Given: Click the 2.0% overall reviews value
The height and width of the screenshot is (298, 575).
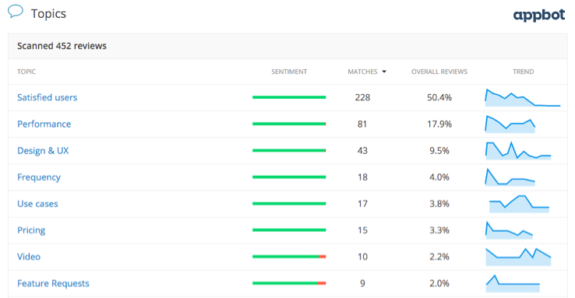Looking at the screenshot, I should tap(439, 283).
